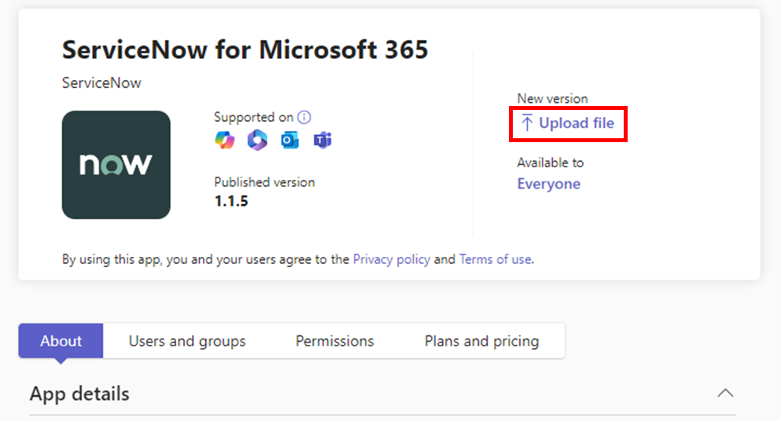781x421 pixels.
Task: Open the Privacy policy link
Action: click(x=392, y=259)
